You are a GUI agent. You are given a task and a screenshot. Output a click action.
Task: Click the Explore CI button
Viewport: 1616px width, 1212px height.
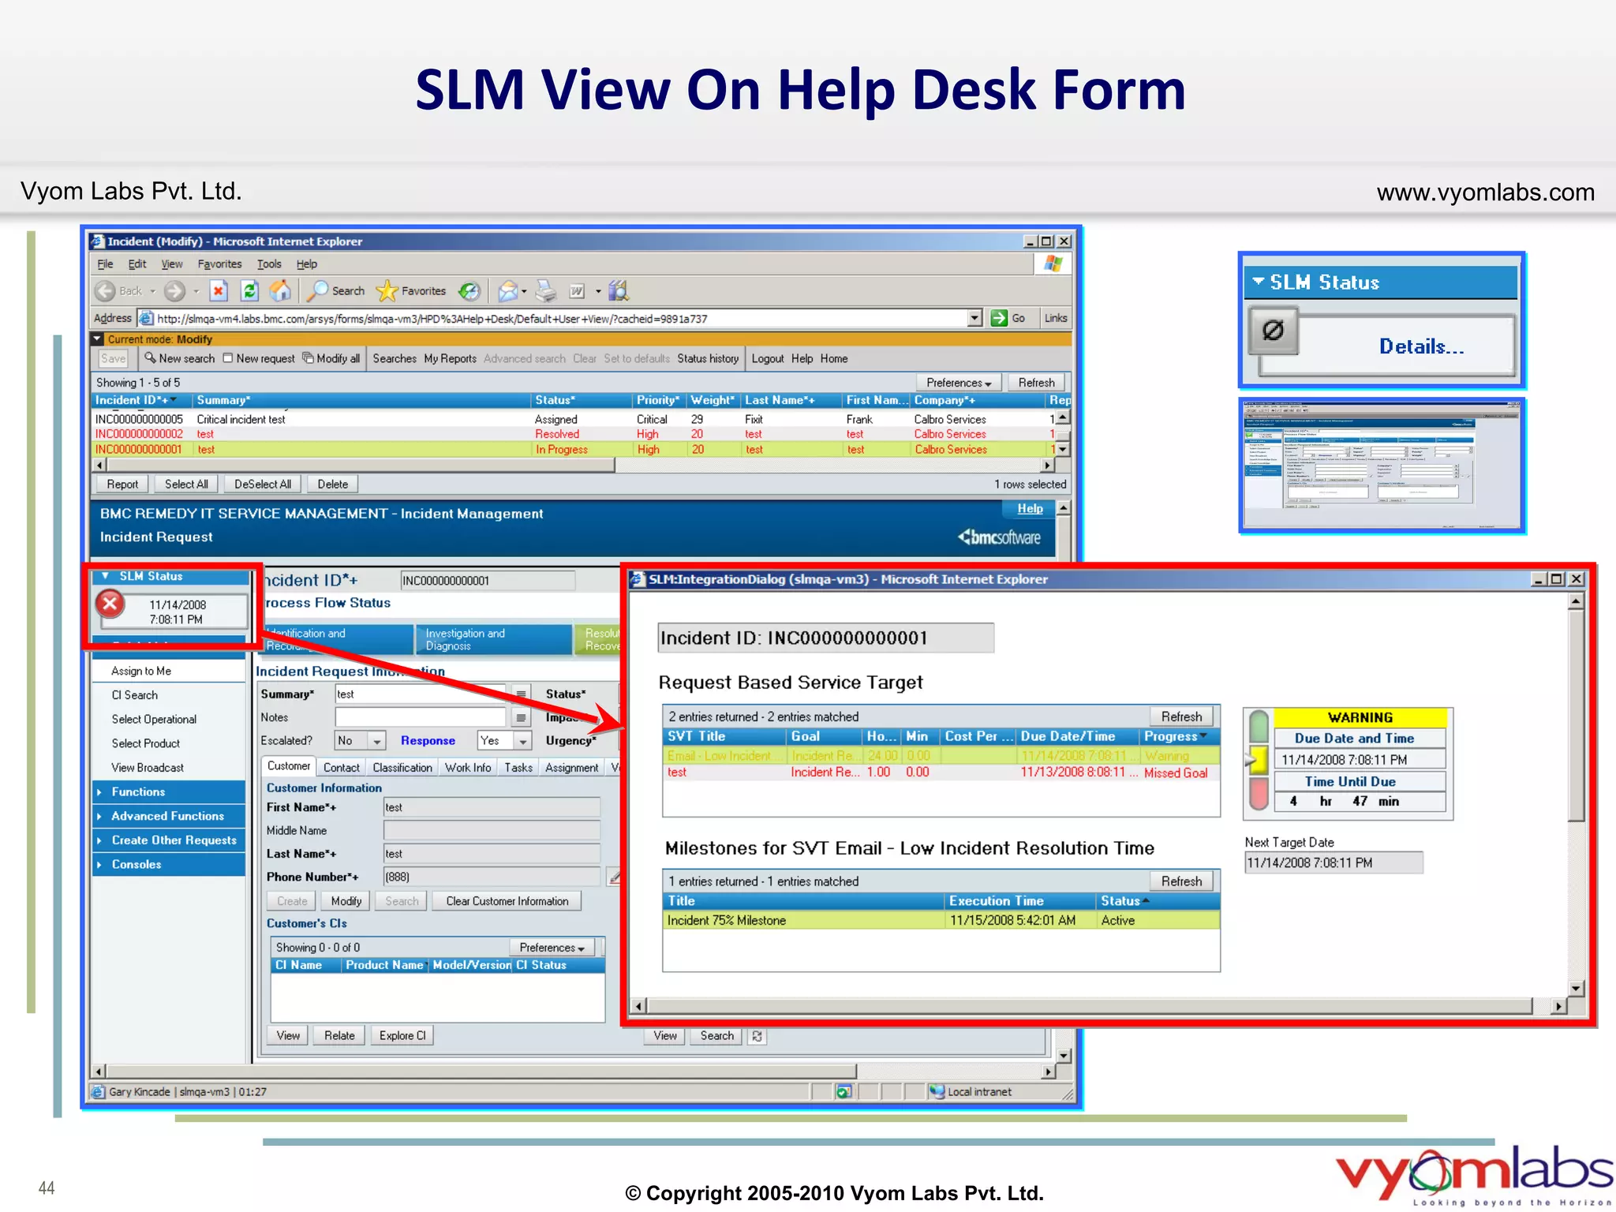pyautogui.click(x=402, y=1036)
